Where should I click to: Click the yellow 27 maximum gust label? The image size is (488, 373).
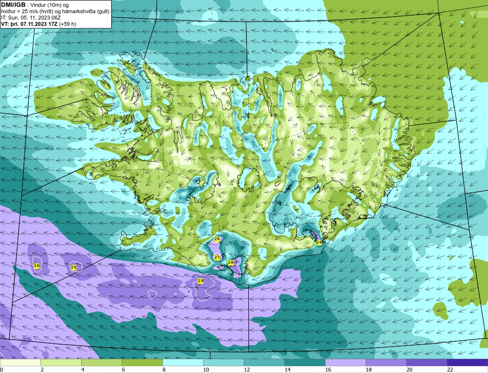217,257
